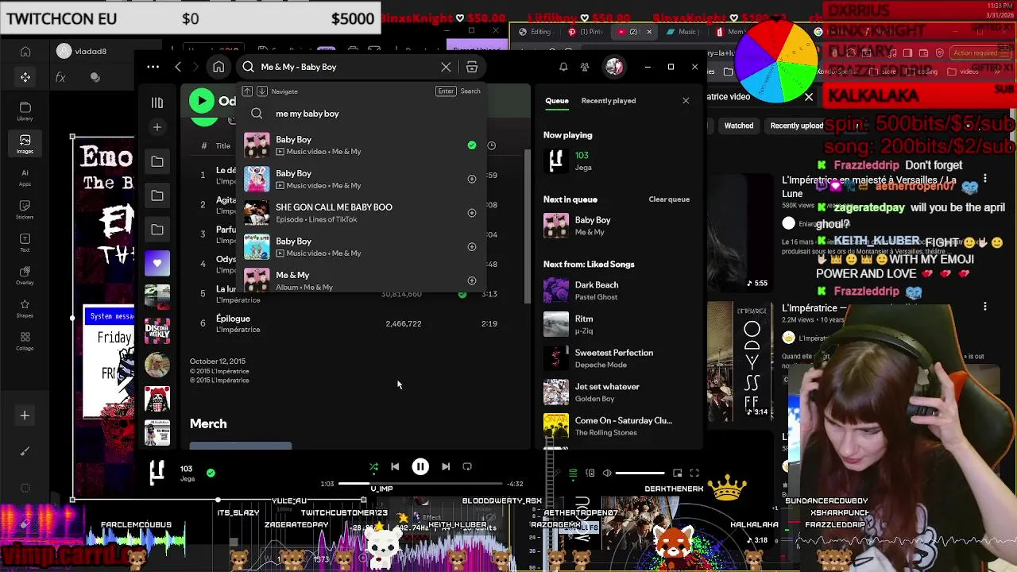Image resolution: width=1017 pixels, height=572 pixels.
Task: Open Spotify three-dot menu
Action: click(153, 67)
